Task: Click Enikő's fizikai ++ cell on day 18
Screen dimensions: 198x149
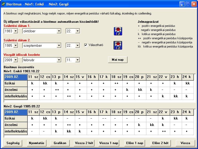Action: click(x=116, y=83)
